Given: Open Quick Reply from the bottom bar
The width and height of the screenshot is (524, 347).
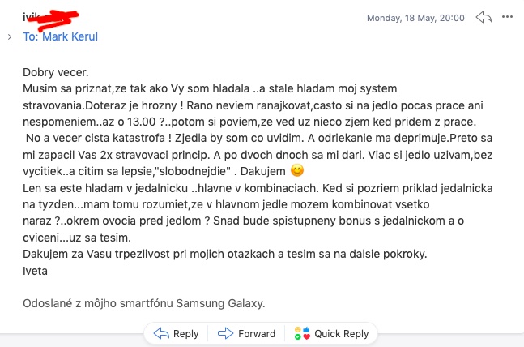Looking at the screenshot, I should click(331, 333).
